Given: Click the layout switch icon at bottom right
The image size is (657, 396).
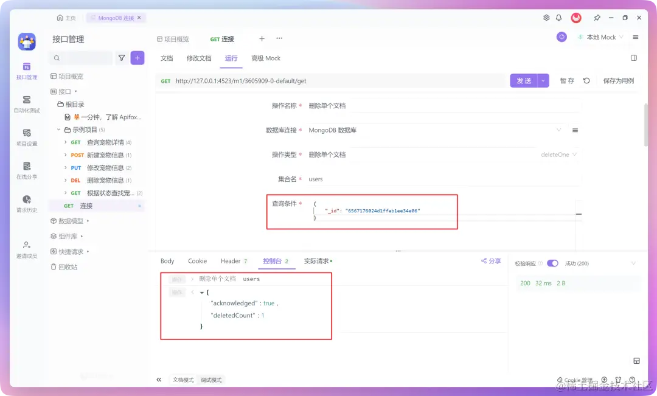Looking at the screenshot, I should click(x=636, y=361).
